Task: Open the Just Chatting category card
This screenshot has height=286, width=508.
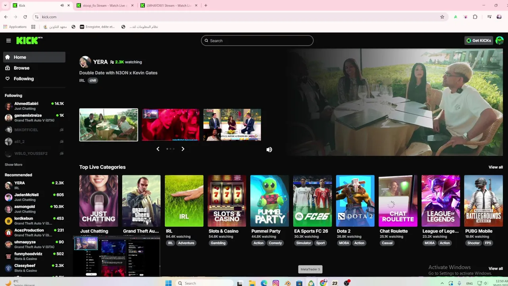Action: click(x=98, y=201)
